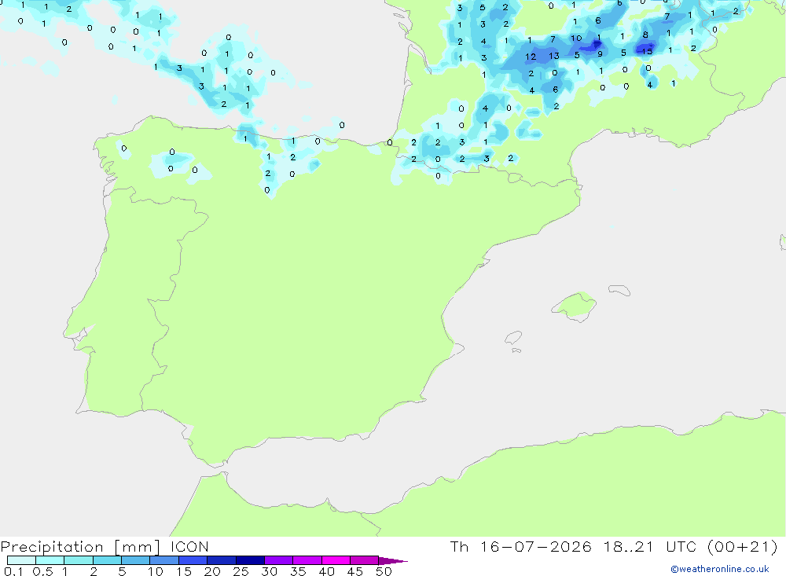The image size is (786, 576).
Task: Click the legend scale label '50'
Action: click(x=384, y=571)
